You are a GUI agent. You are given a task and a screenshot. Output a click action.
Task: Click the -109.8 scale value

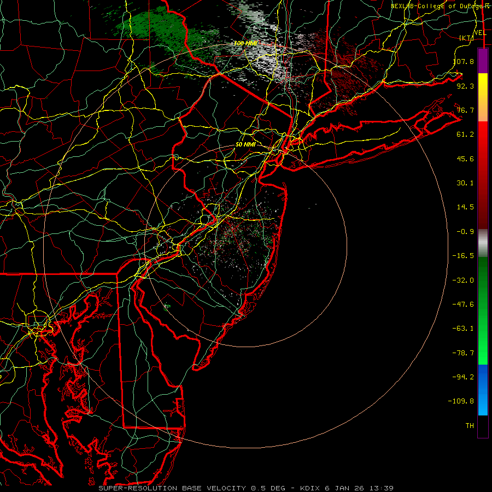(x=461, y=401)
